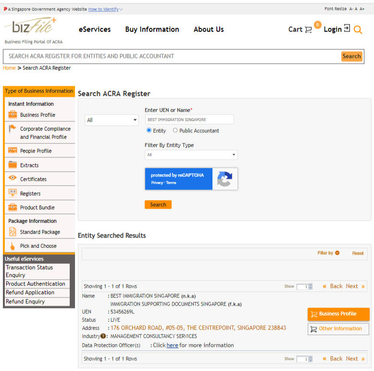Click the Reset filter link
The image size is (374, 371).
[x=358, y=253]
